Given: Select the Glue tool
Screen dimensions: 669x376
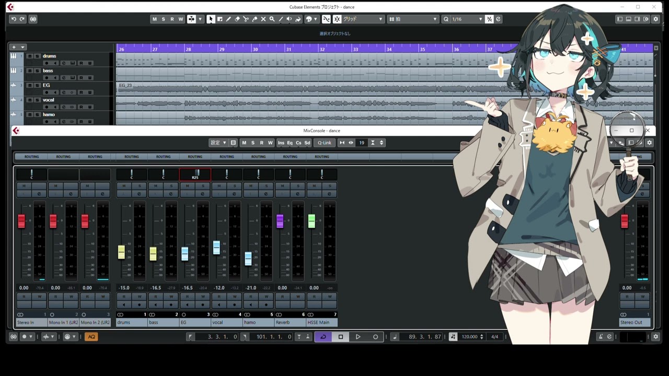Looking at the screenshot, I should click(255, 19).
